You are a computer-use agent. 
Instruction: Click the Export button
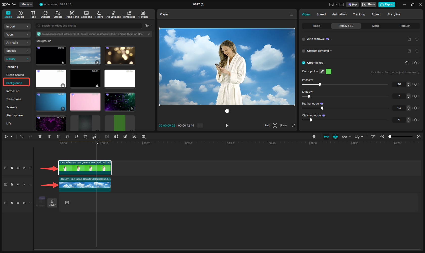pos(387,4)
